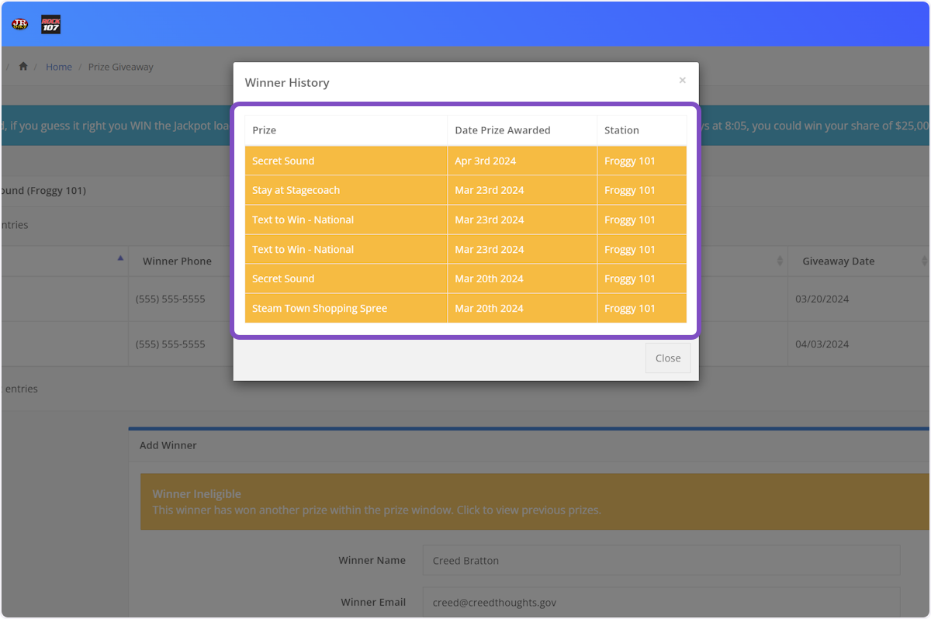
Task: Dismiss Winner History with the X icon
Action: click(682, 80)
